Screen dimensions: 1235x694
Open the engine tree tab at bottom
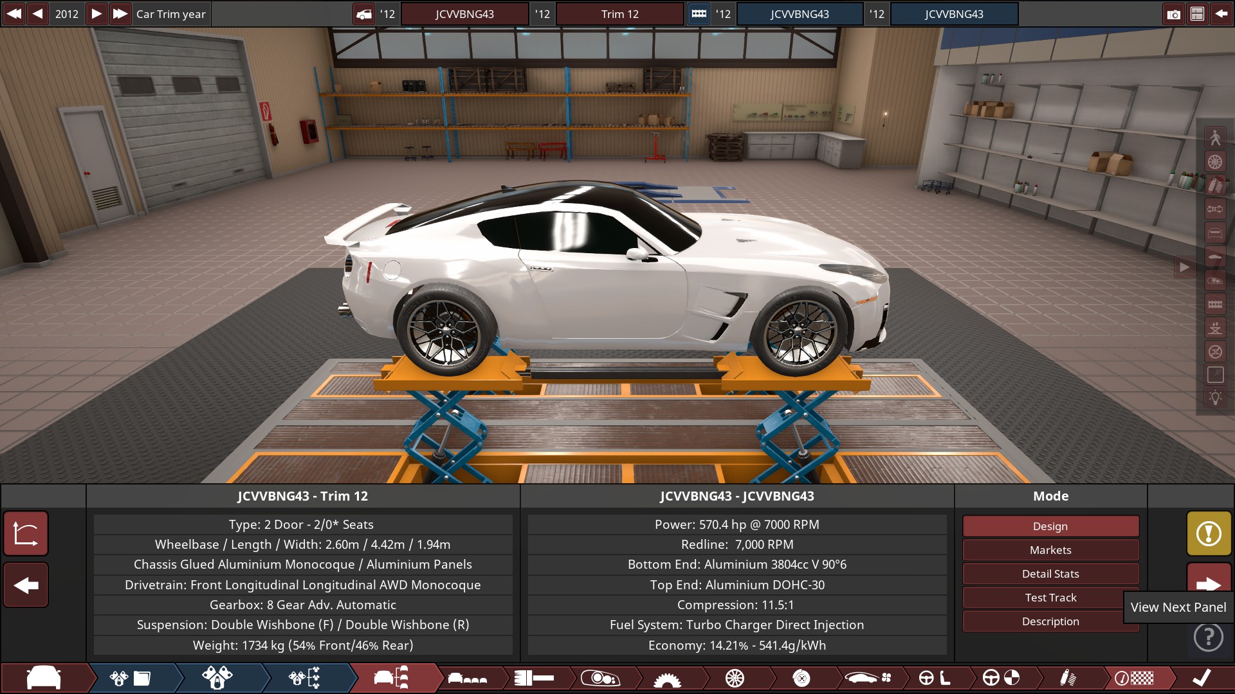pyautogui.click(x=305, y=678)
